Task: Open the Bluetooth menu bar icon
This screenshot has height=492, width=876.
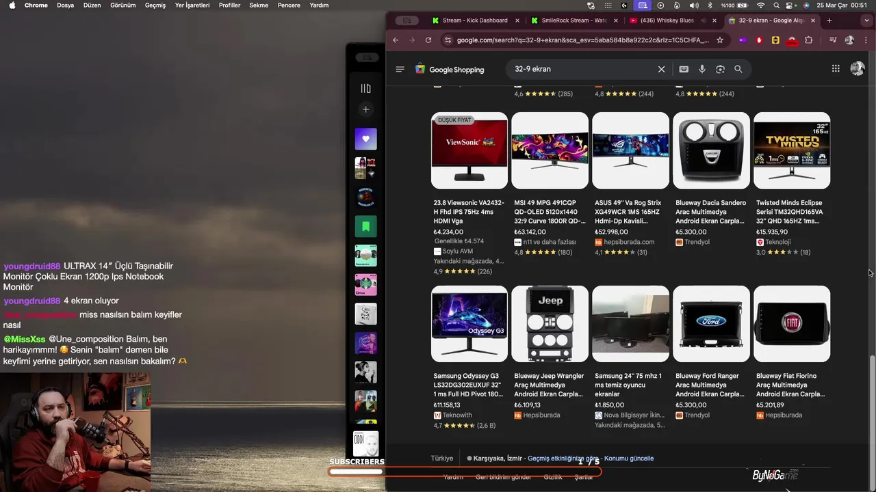Action: pyautogui.click(x=710, y=5)
